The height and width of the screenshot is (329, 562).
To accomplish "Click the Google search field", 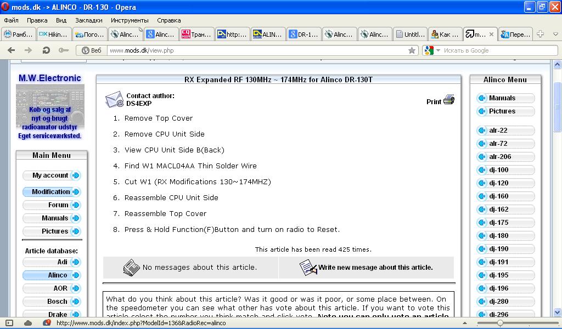I will (499, 50).
